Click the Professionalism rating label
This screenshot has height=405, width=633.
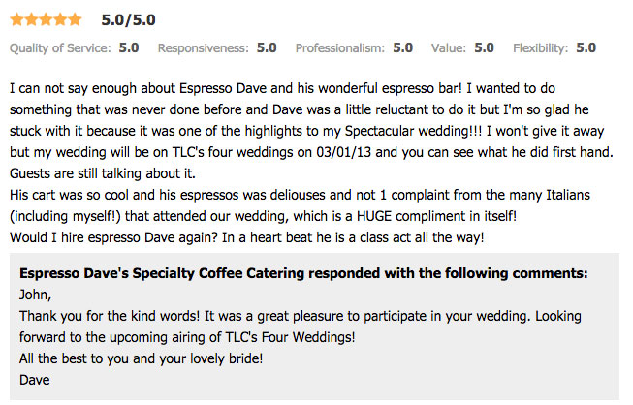(x=339, y=47)
